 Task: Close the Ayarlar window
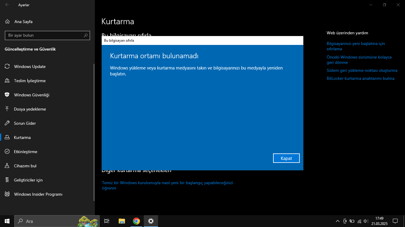pyautogui.click(x=398, y=5)
